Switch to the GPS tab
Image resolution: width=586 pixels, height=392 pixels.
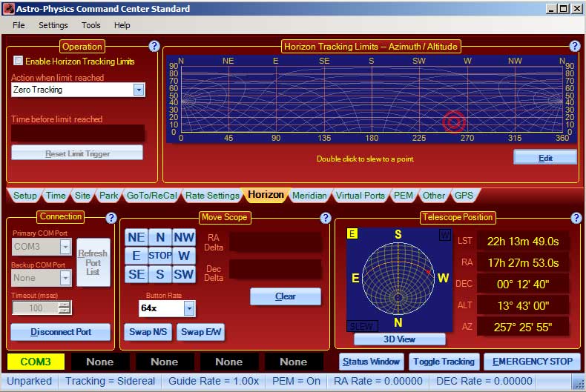click(464, 195)
